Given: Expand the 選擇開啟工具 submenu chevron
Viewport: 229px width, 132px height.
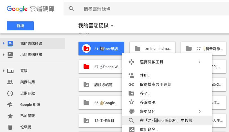Looking at the screenshot, I should tap(200, 62).
